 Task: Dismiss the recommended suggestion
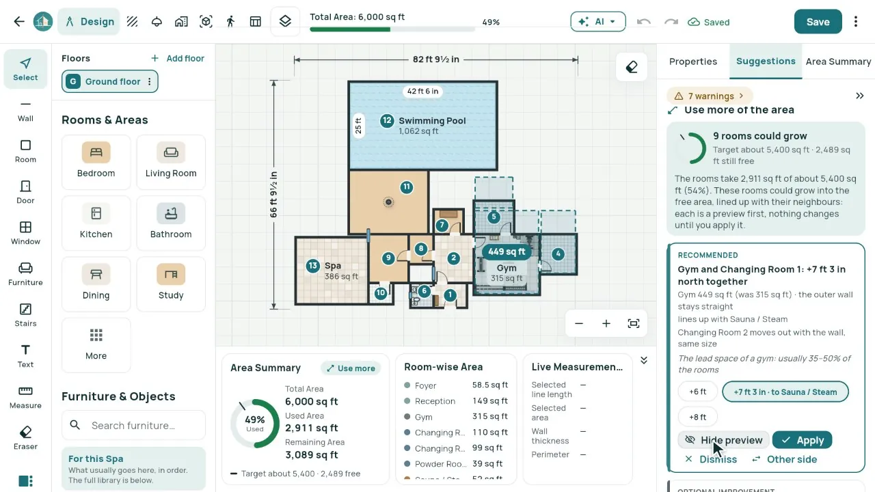[711, 459]
